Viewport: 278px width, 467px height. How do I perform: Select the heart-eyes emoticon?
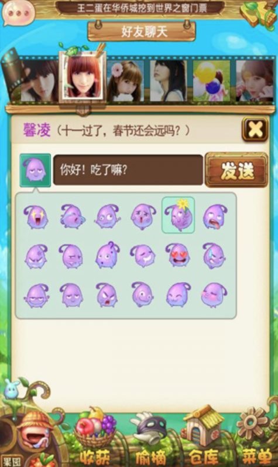177,255
